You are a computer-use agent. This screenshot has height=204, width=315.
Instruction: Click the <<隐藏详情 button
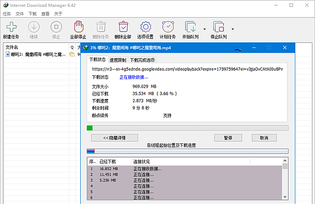point(115,138)
